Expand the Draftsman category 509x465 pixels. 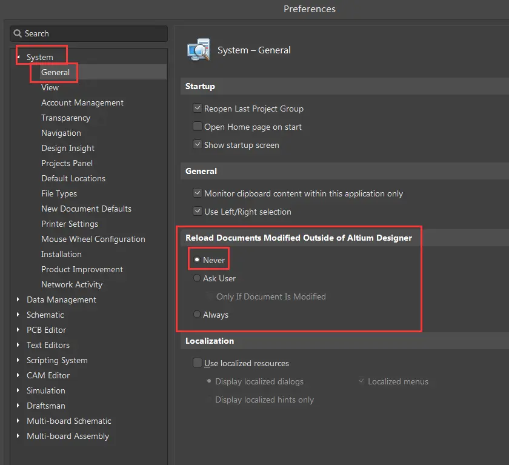(18, 406)
